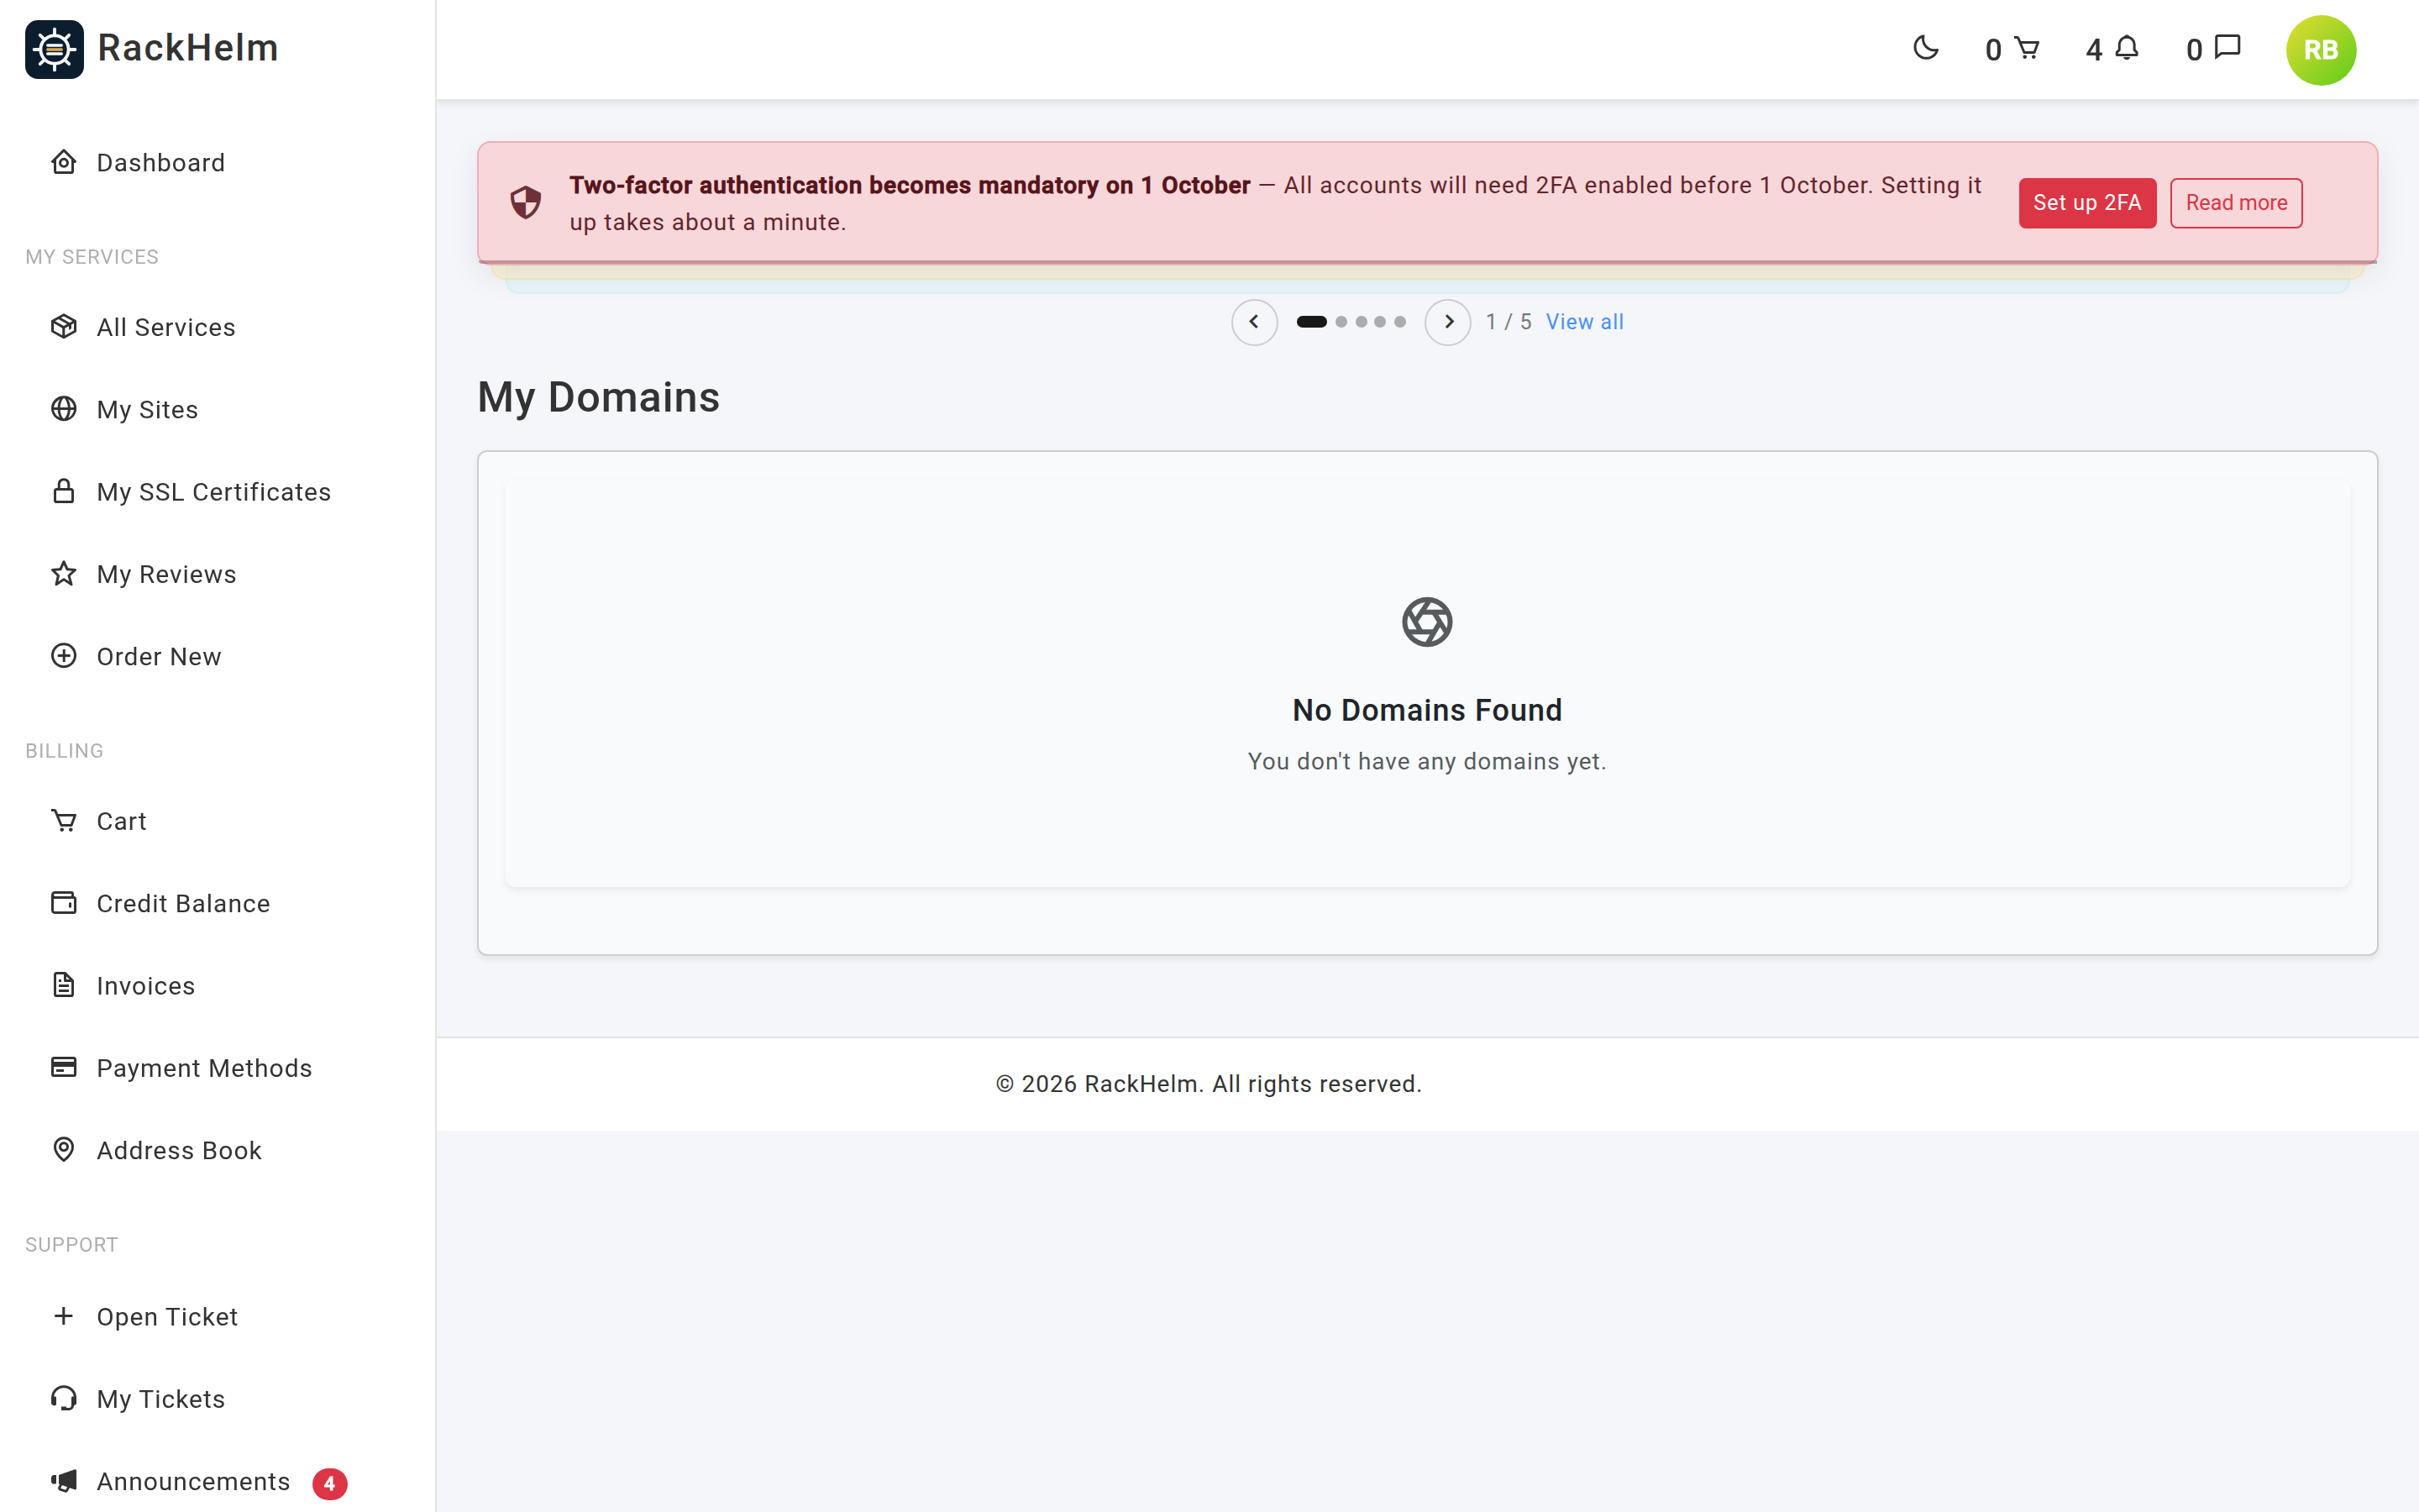The image size is (2419, 1512).
Task: Click the My Sites globe icon
Action: click(64, 409)
